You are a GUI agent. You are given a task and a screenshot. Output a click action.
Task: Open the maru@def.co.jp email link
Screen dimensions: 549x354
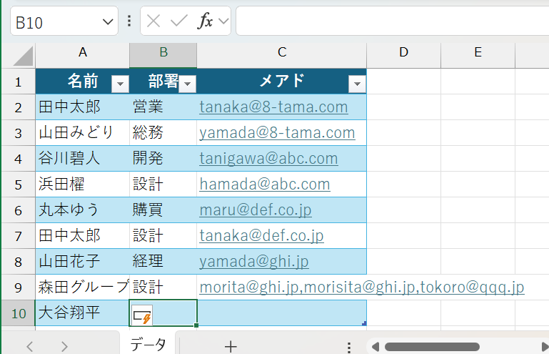click(x=255, y=210)
